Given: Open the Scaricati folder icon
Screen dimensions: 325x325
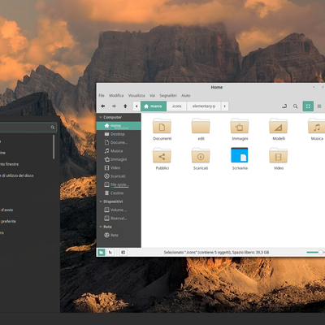Looking at the screenshot, I should click(x=201, y=158).
